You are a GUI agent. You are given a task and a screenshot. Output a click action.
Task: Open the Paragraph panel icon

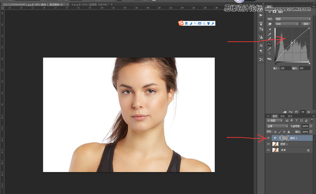click(x=261, y=51)
